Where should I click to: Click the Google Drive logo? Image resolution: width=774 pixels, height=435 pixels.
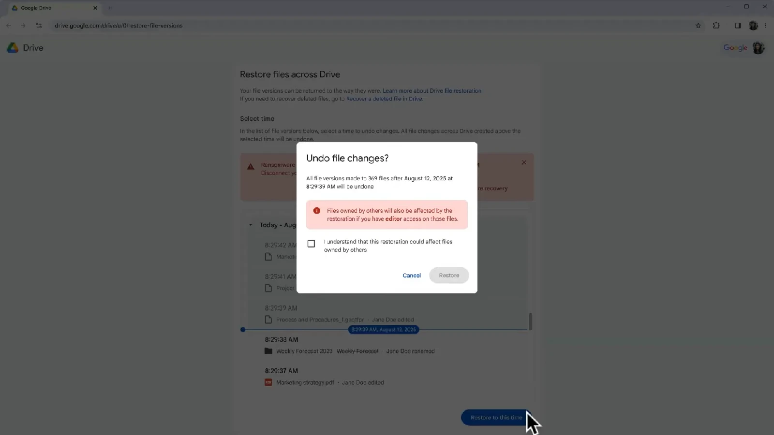click(x=13, y=48)
